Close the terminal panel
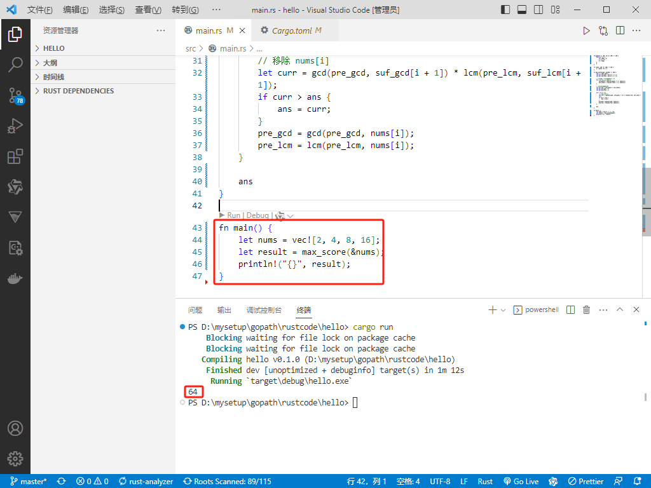The width and height of the screenshot is (651, 488). 636,309
